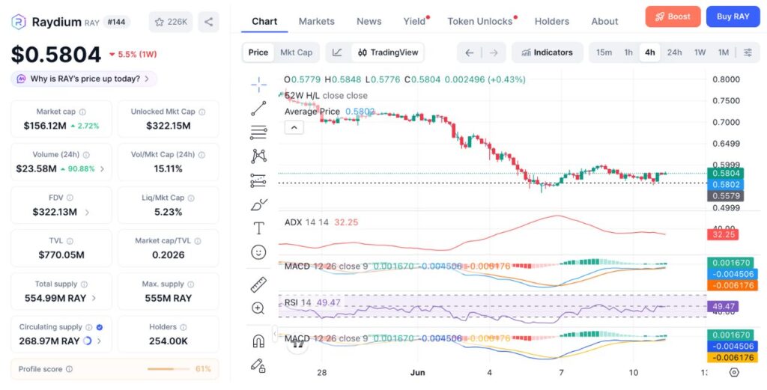The height and width of the screenshot is (390, 767).
Task: Open the Yield tab
Action: [414, 22]
